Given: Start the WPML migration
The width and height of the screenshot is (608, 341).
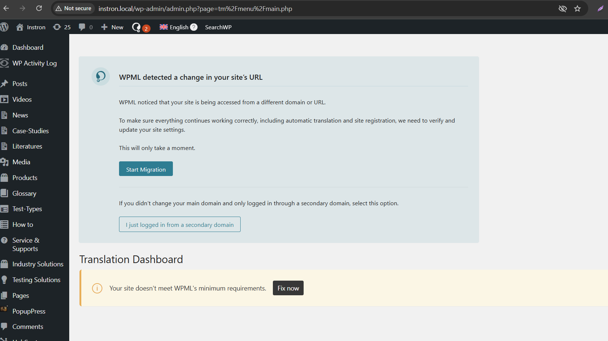Looking at the screenshot, I should (146, 169).
